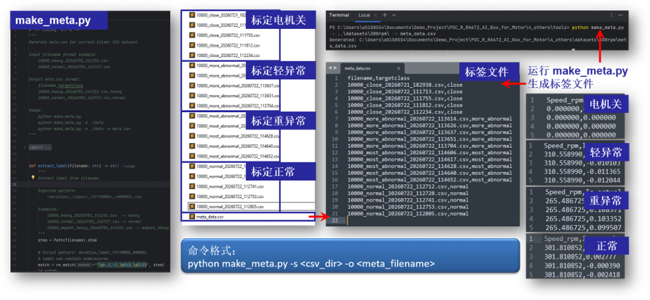Viewport: 650px width, 300px height.
Task: Click line 10000_more_abnormal_20260722_113626.csv,more_abnormal in editor
Action: click(429, 125)
